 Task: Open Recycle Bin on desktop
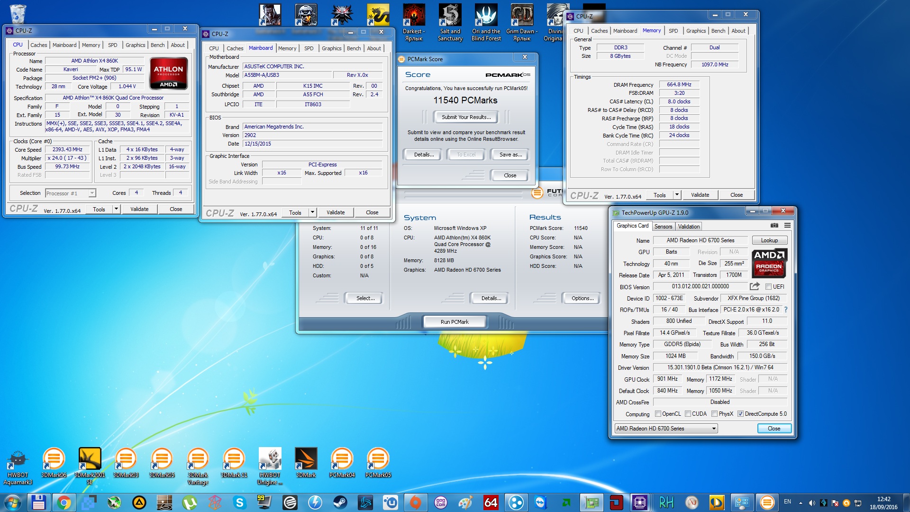[18, 13]
